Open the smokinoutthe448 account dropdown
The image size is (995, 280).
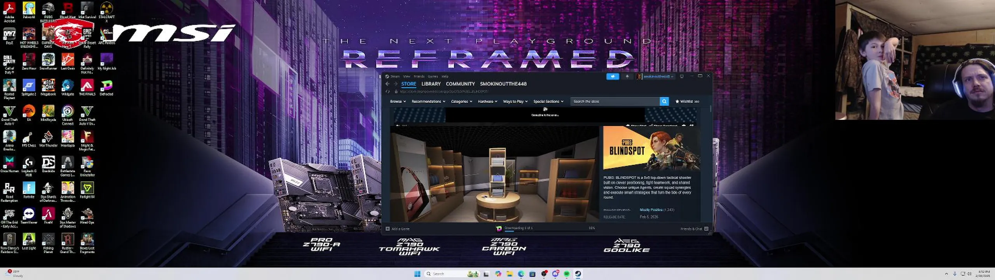[x=656, y=77]
